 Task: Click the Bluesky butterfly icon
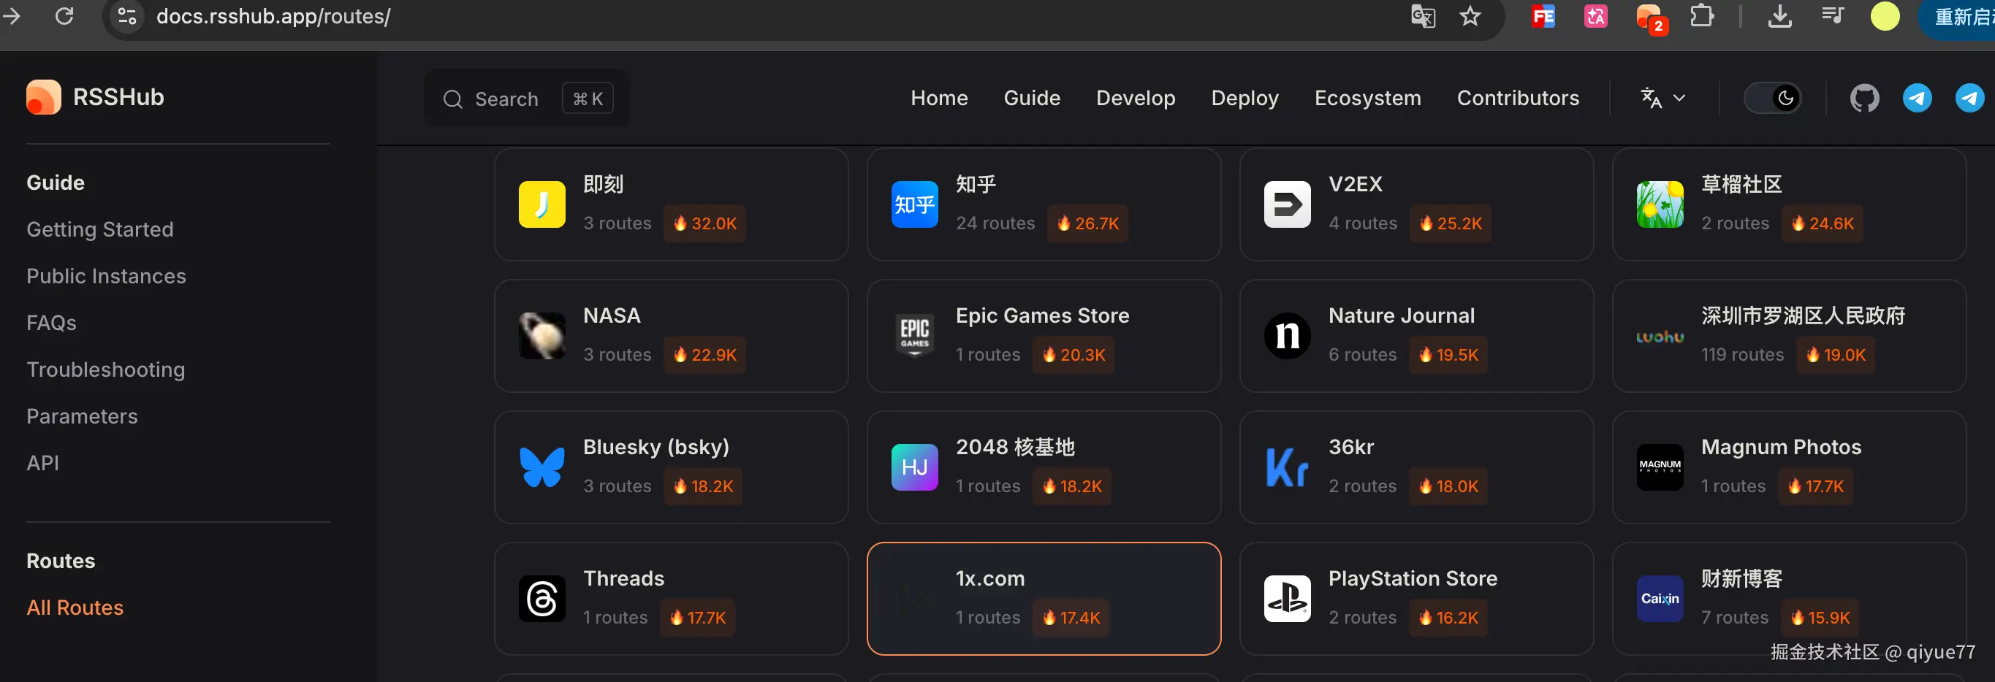[x=541, y=467]
